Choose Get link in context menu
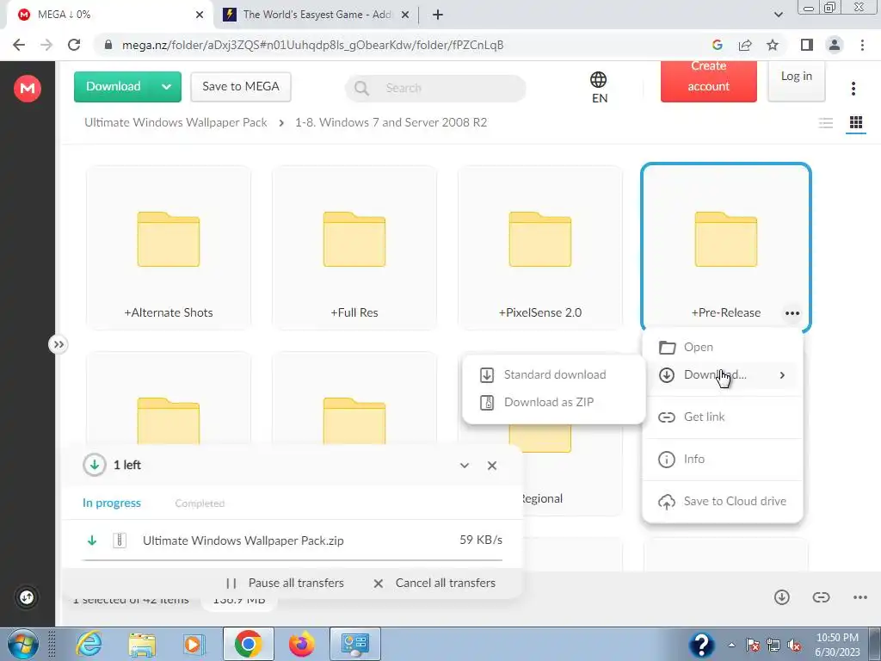Image resolution: width=881 pixels, height=661 pixels. (x=723, y=417)
